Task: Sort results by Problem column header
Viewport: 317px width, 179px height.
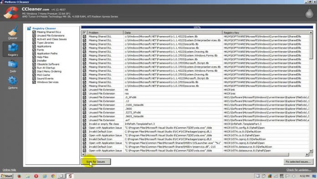Action: click(105, 32)
